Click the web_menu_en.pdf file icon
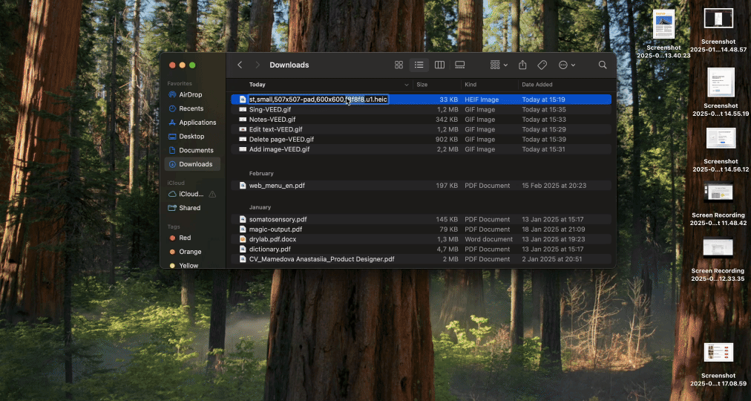This screenshot has width=751, height=401. (243, 186)
